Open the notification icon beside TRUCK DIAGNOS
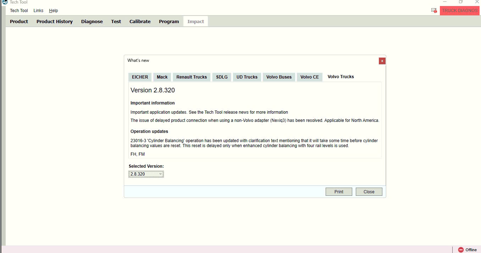The image size is (481, 253). [x=434, y=11]
